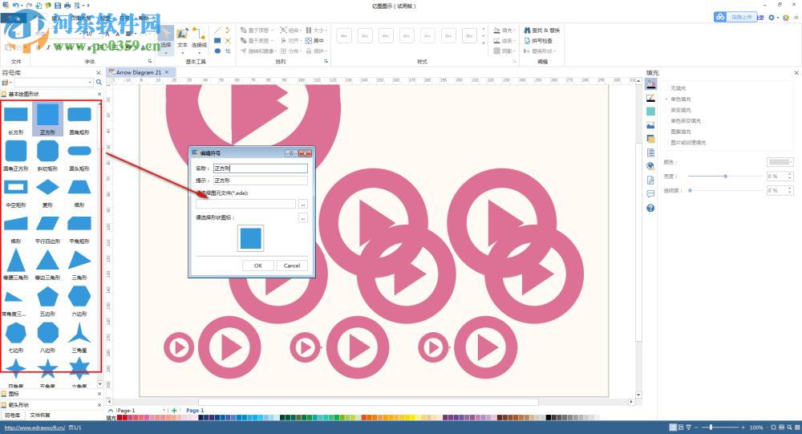Open the line style side panel icon
802x434 pixels.
point(650,97)
